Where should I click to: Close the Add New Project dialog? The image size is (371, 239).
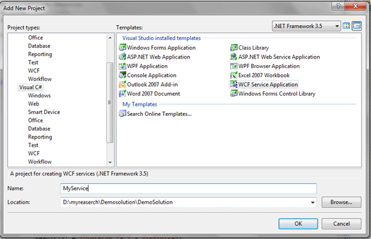pos(355,6)
